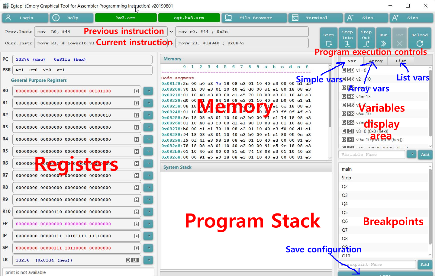Run the program with Run button
435x276 pixels.
[383, 38]
